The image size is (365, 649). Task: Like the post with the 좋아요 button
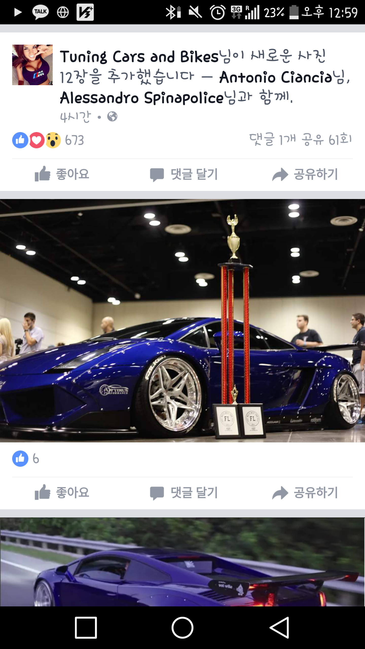(62, 174)
